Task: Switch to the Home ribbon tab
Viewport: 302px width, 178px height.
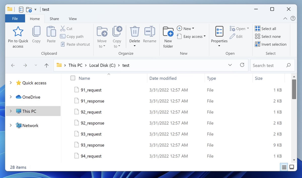Action: click(x=35, y=19)
